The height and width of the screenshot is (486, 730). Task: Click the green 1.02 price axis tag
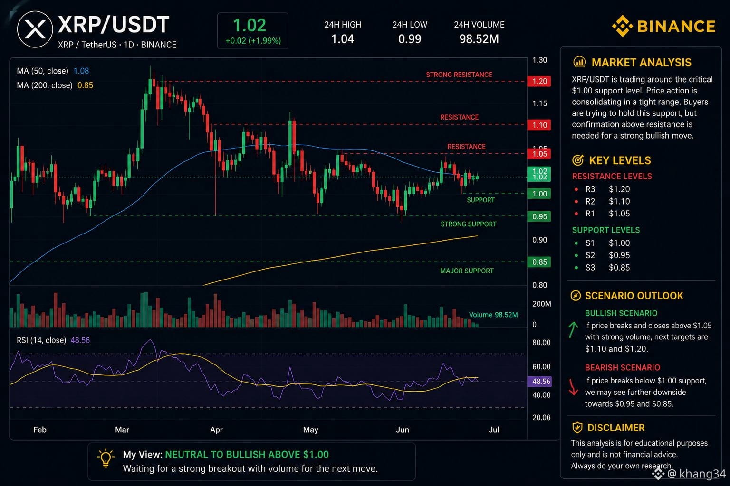point(539,174)
